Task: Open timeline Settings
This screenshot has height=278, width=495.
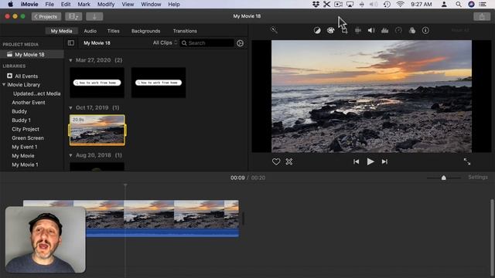Action: (x=478, y=177)
